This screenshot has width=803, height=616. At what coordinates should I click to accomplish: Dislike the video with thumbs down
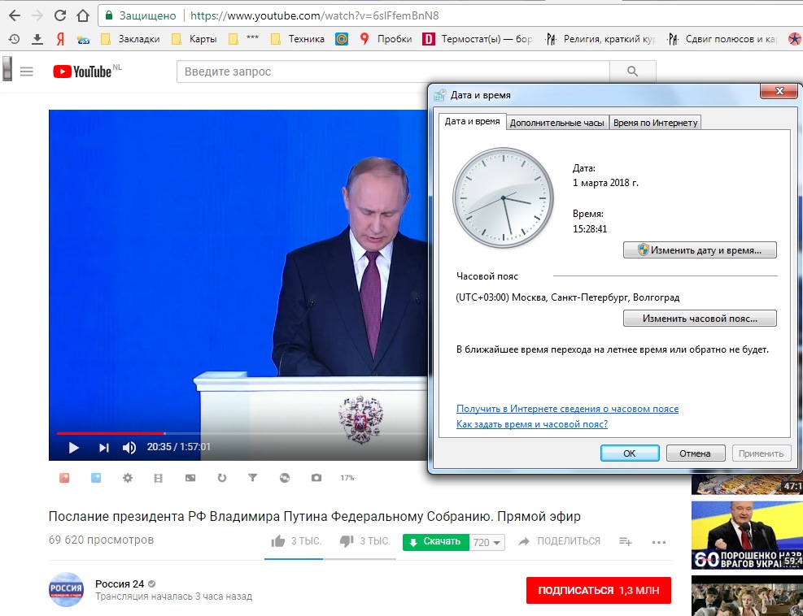click(347, 541)
